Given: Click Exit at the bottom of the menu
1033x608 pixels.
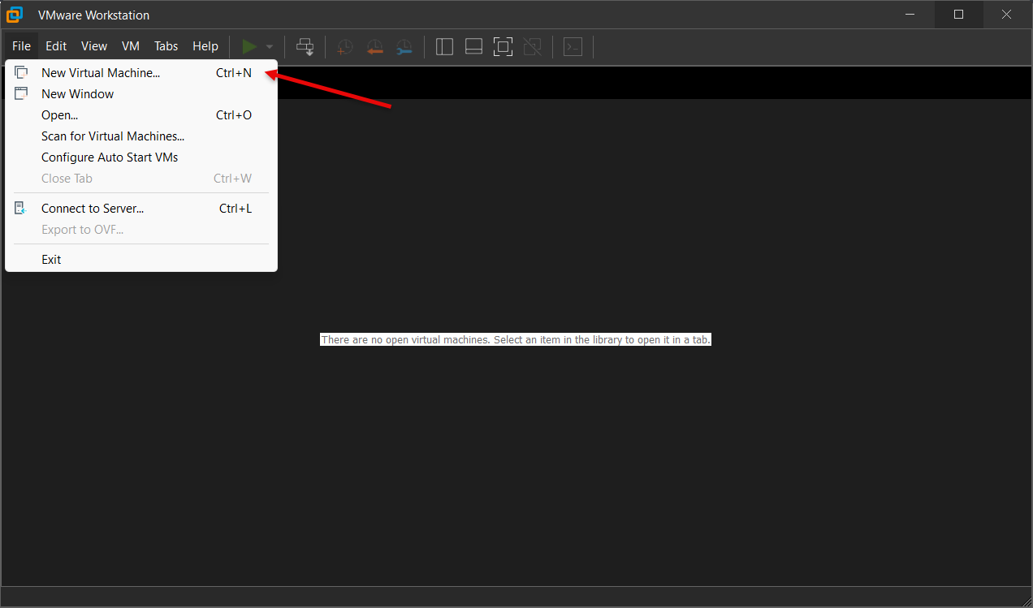Looking at the screenshot, I should tap(50, 259).
